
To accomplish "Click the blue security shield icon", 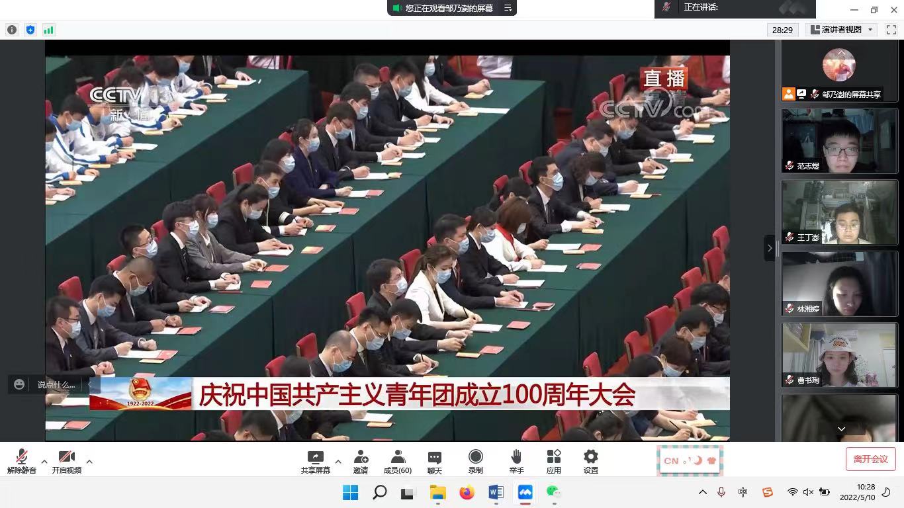I will tap(30, 30).
